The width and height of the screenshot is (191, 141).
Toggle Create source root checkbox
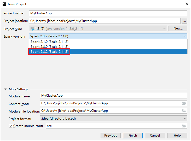pos(11,126)
